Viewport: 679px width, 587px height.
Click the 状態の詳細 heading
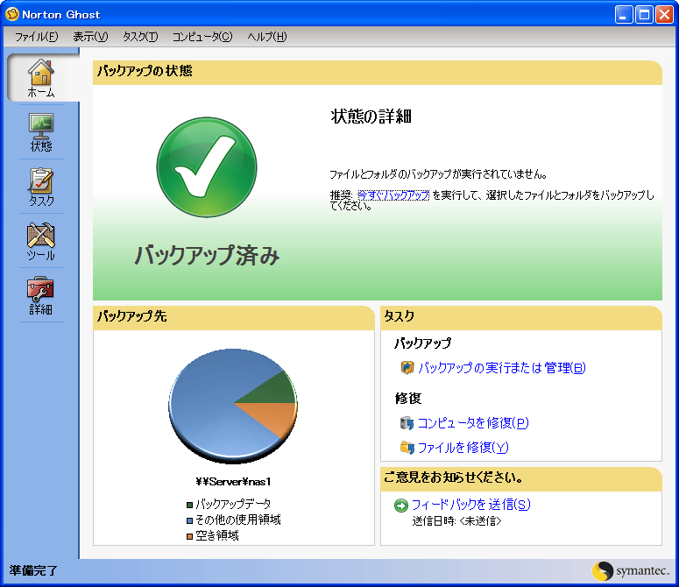point(371,117)
